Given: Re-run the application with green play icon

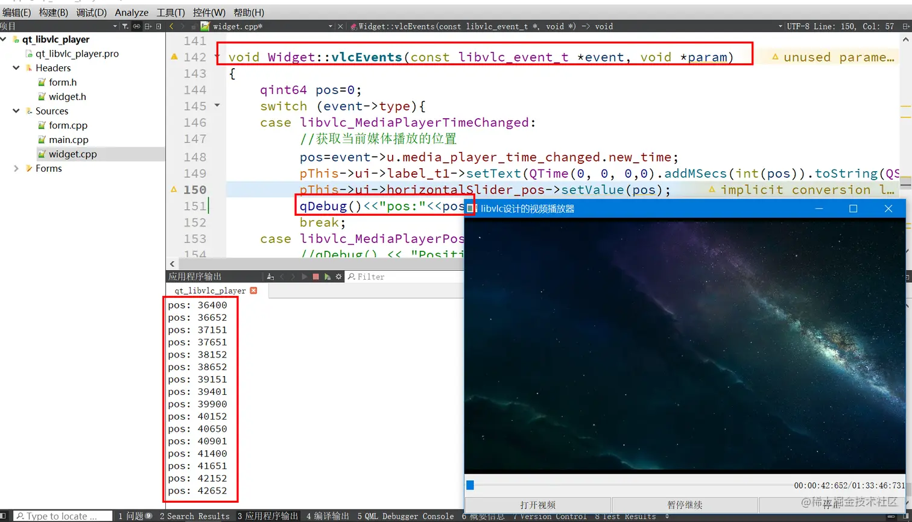Looking at the screenshot, I should [x=305, y=277].
